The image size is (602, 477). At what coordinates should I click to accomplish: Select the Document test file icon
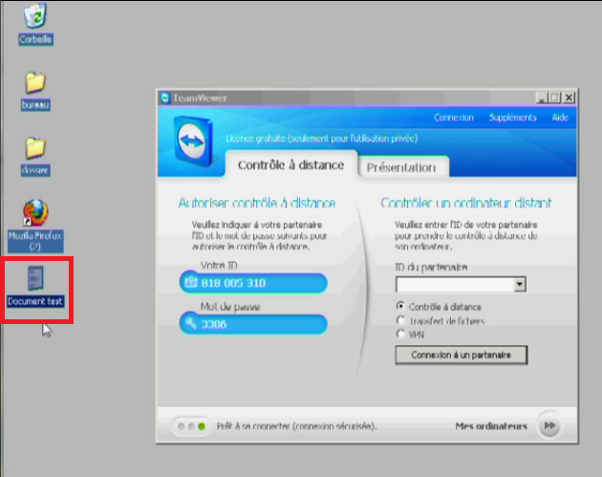click(35, 278)
